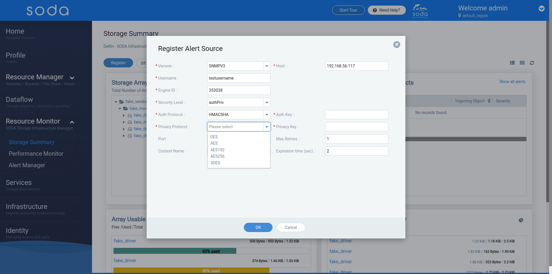Click the Severity column header

click(503, 101)
